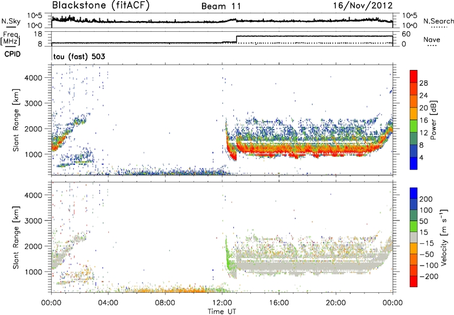454x315 pixels.
Task: Click the "3000" tick in the velocity panel
Action: 33,221
